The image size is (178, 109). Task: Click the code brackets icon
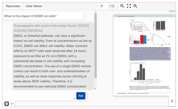pos(12,104)
